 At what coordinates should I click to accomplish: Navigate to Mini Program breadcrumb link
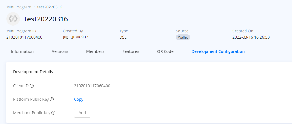click(x=18, y=7)
